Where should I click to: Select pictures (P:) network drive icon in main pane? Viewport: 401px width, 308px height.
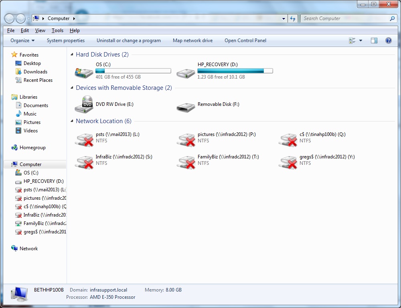[x=186, y=140]
